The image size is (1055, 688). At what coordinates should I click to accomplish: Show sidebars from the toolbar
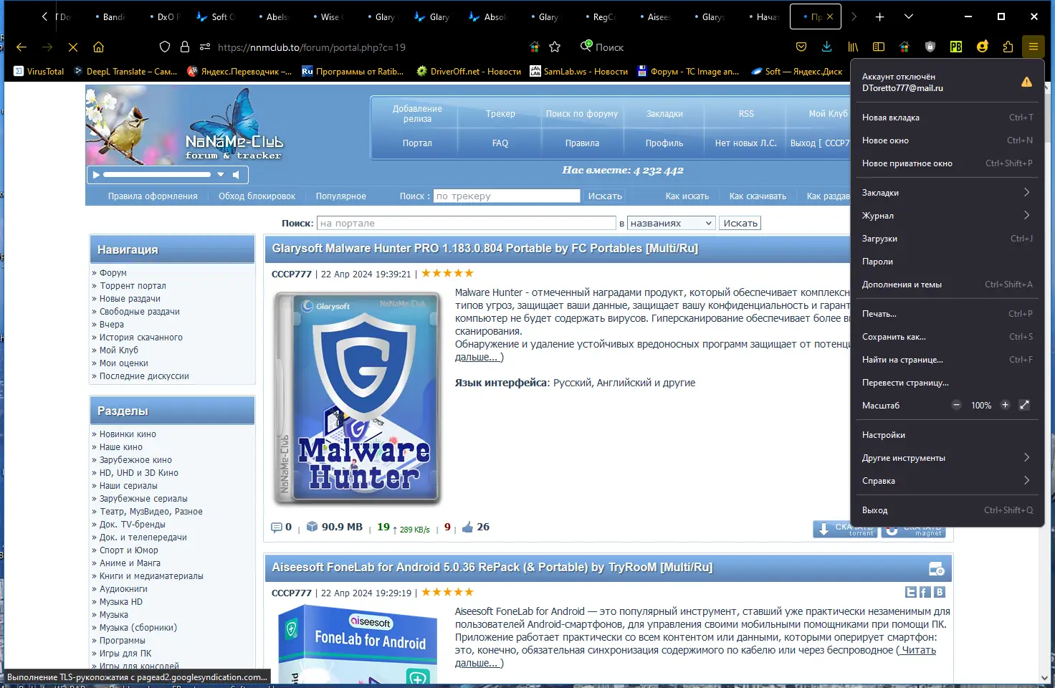click(x=879, y=47)
